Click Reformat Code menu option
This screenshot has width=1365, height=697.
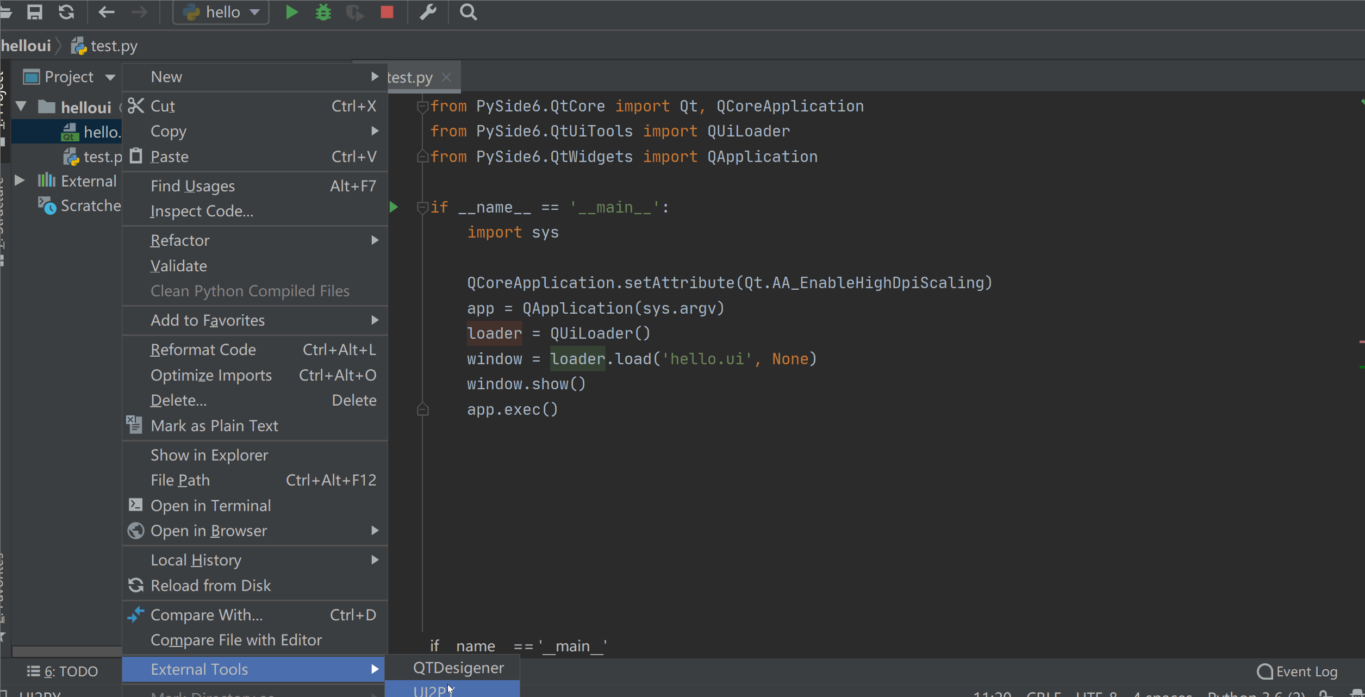tap(203, 348)
